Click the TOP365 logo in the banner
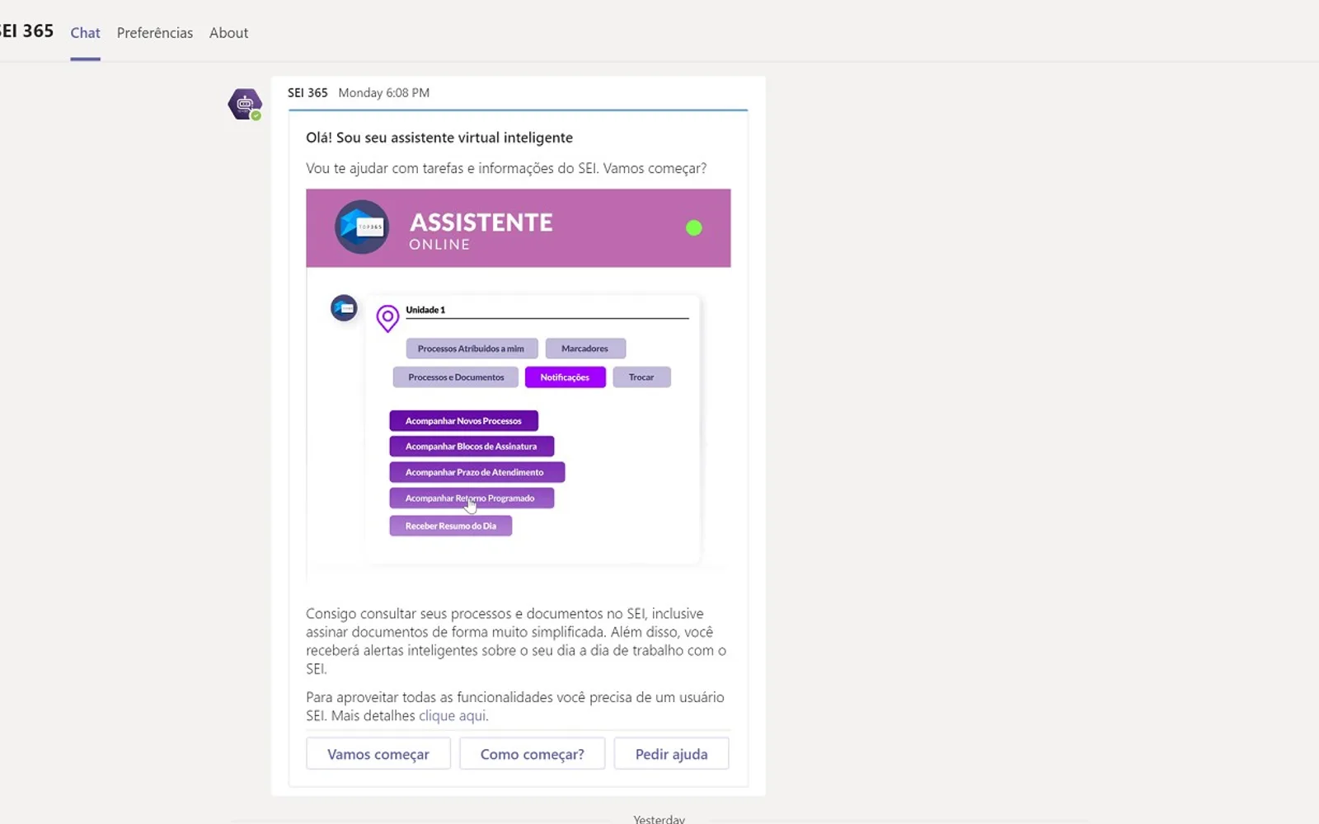The image size is (1319, 824). click(x=362, y=227)
